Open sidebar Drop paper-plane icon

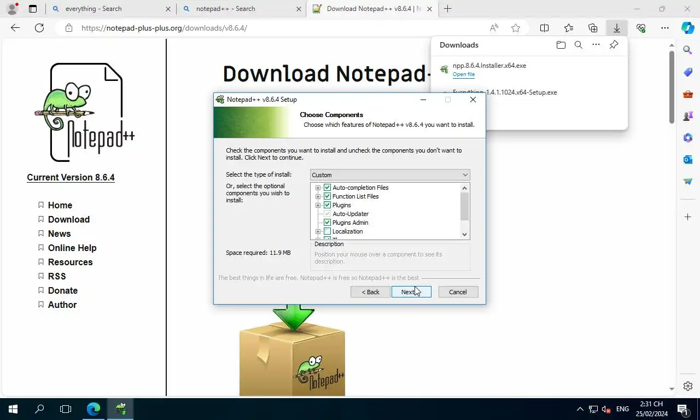click(x=688, y=182)
